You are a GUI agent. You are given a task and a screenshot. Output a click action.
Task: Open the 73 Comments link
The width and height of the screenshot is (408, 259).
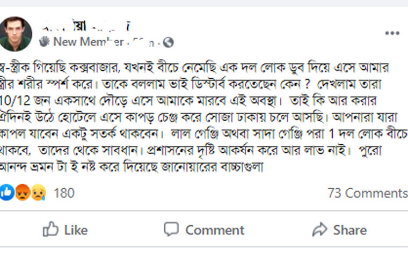click(367, 193)
